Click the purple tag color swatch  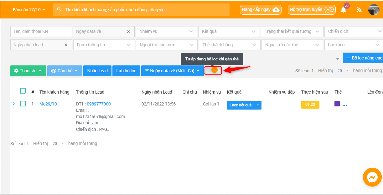[x=337, y=104]
